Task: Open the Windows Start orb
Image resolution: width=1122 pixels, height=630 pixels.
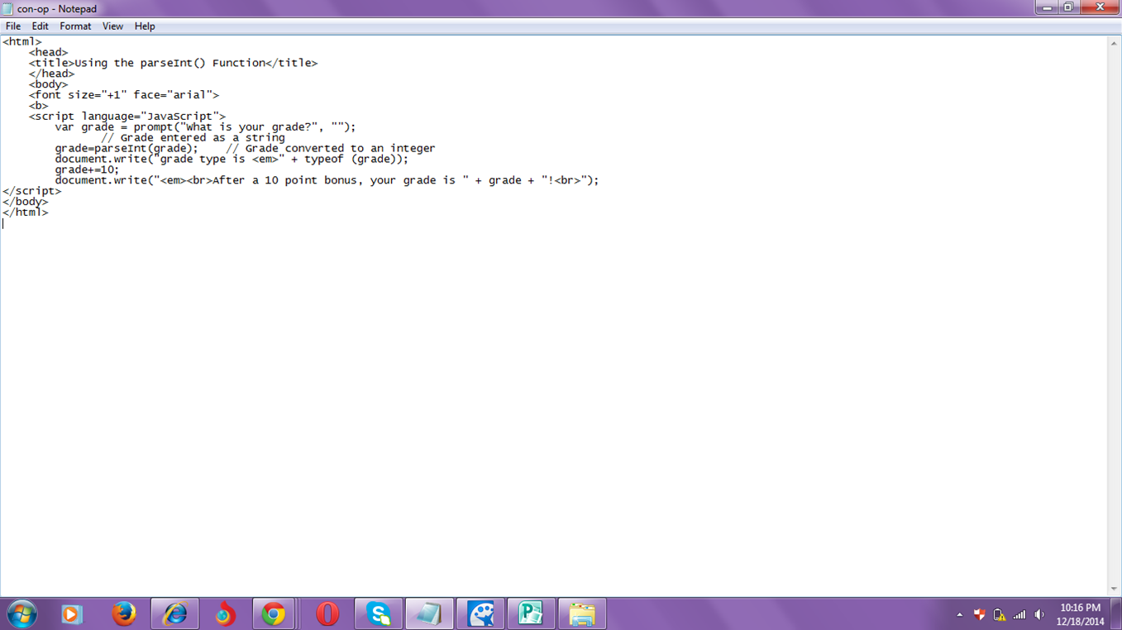Action: coord(22,614)
